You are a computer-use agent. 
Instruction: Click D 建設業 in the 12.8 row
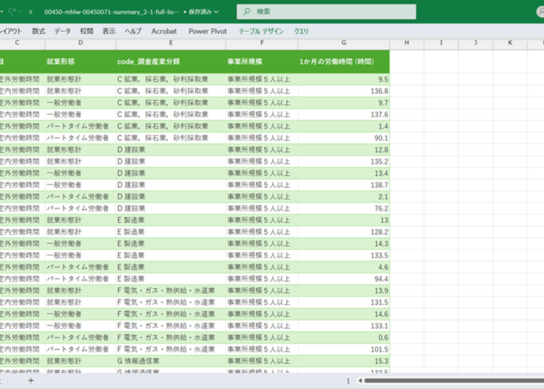click(x=171, y=150)
